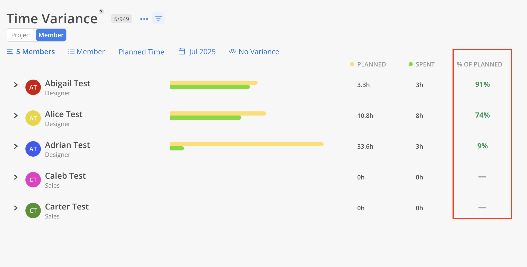Switch view to Project

pos(21,35)
